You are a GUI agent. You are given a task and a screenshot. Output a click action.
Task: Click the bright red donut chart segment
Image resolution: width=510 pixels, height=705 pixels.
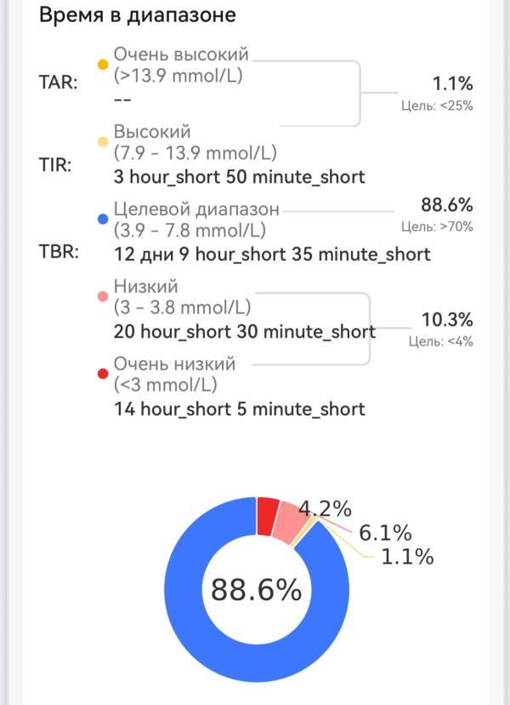268,511
